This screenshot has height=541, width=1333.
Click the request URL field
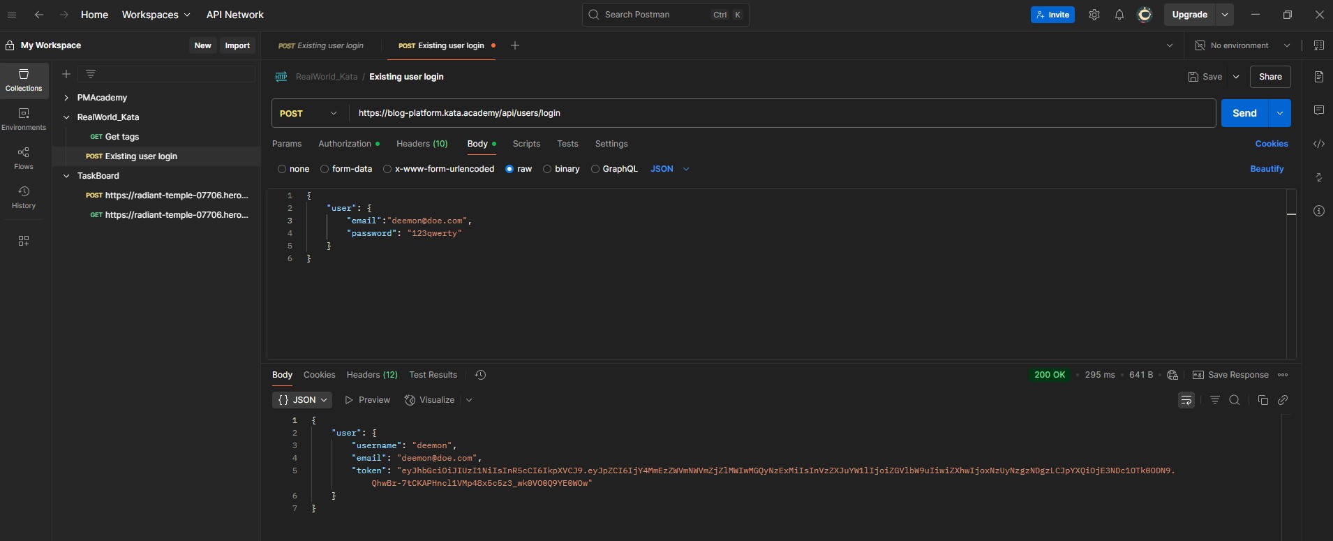[x=783, y=113]
